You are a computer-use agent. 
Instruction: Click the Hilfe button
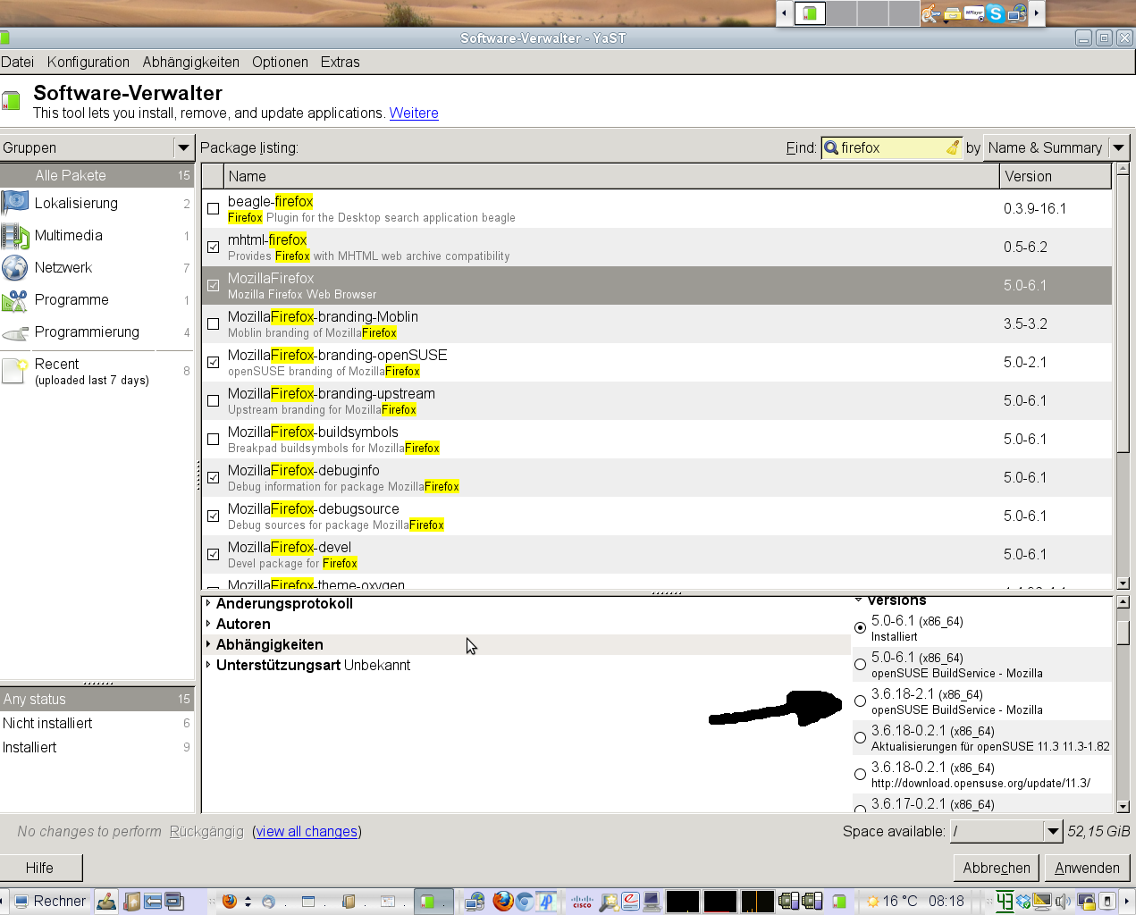coord(41,868)
